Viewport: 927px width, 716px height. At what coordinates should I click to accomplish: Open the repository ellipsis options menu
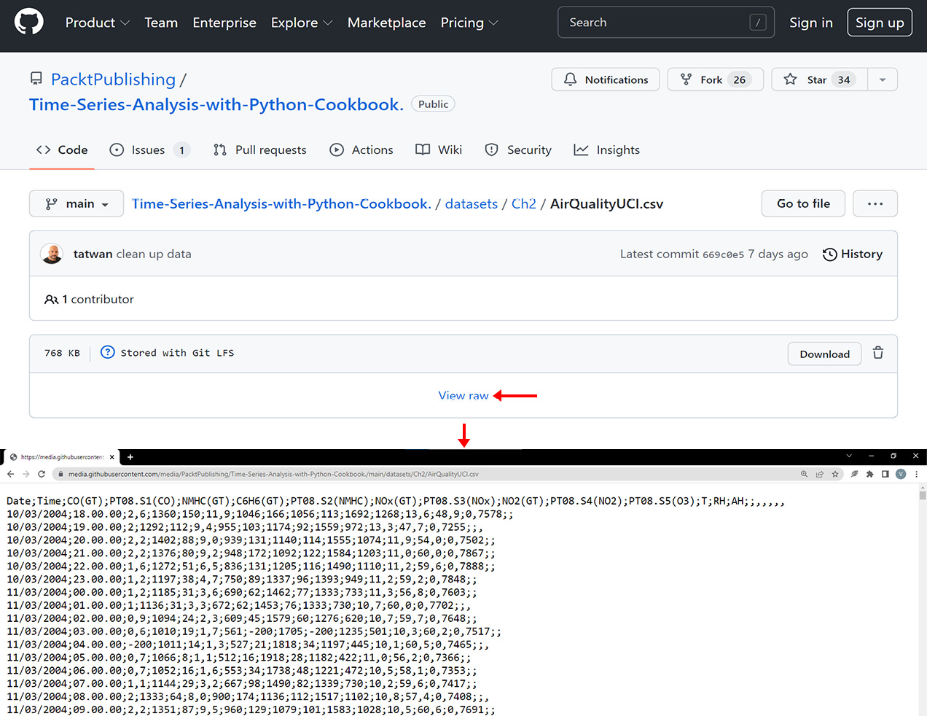pyautogui.click(x=875, y=203)
